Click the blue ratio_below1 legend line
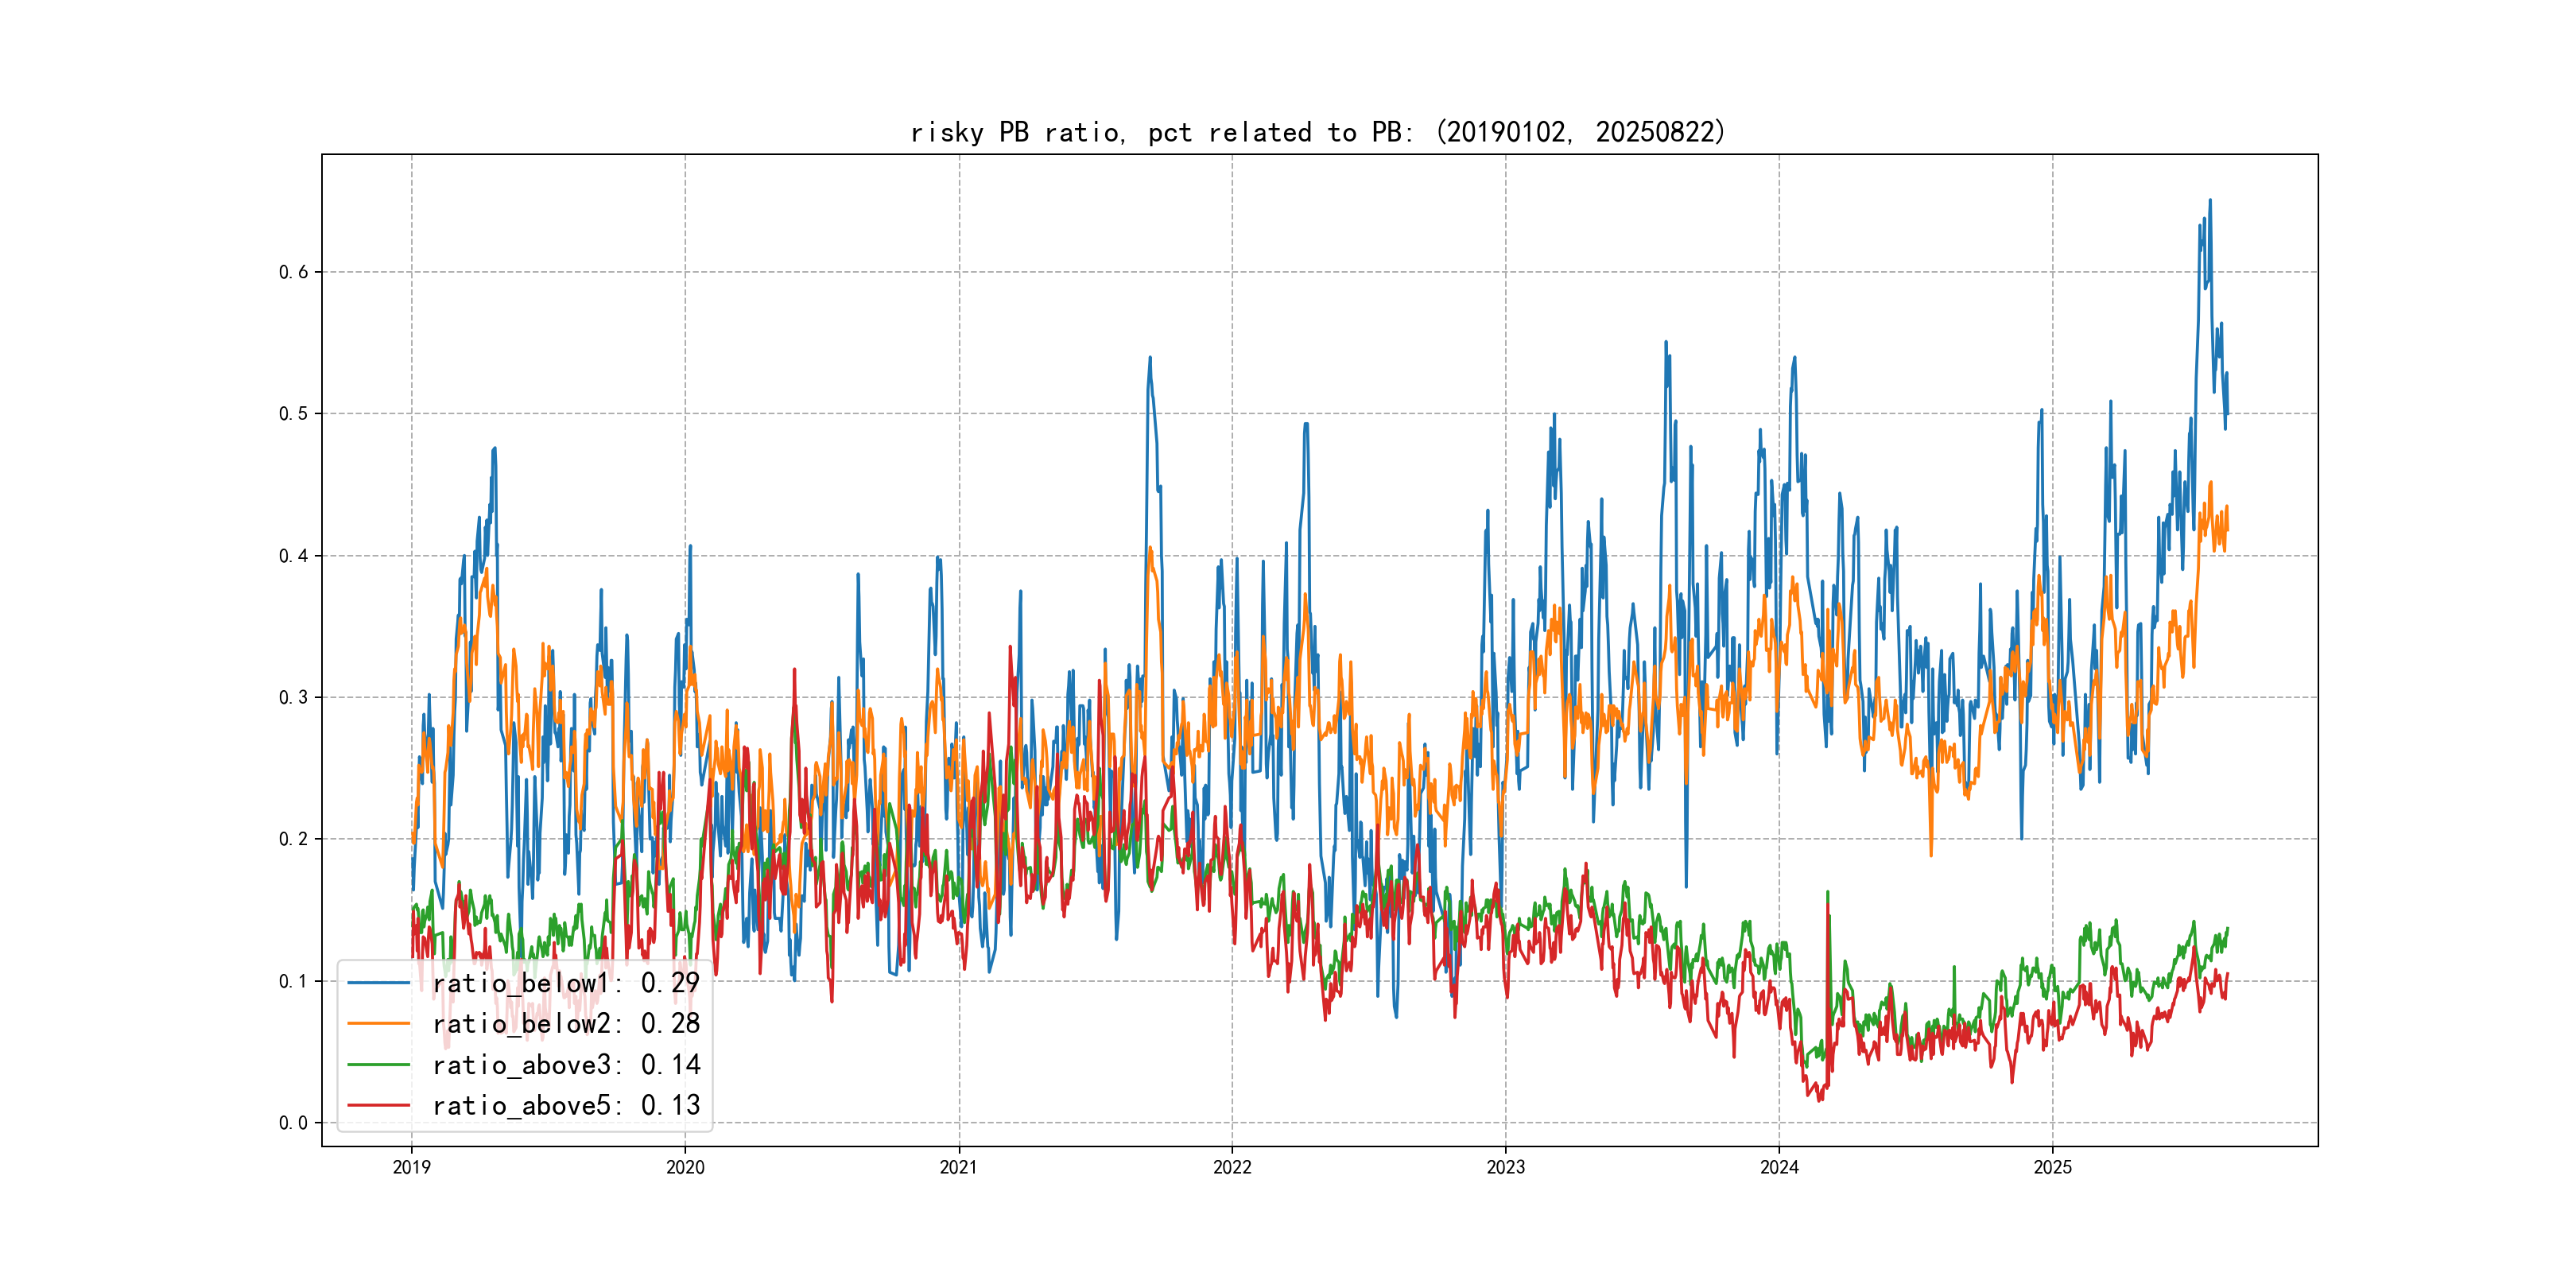2576x1288 pixels. point(378,983)
